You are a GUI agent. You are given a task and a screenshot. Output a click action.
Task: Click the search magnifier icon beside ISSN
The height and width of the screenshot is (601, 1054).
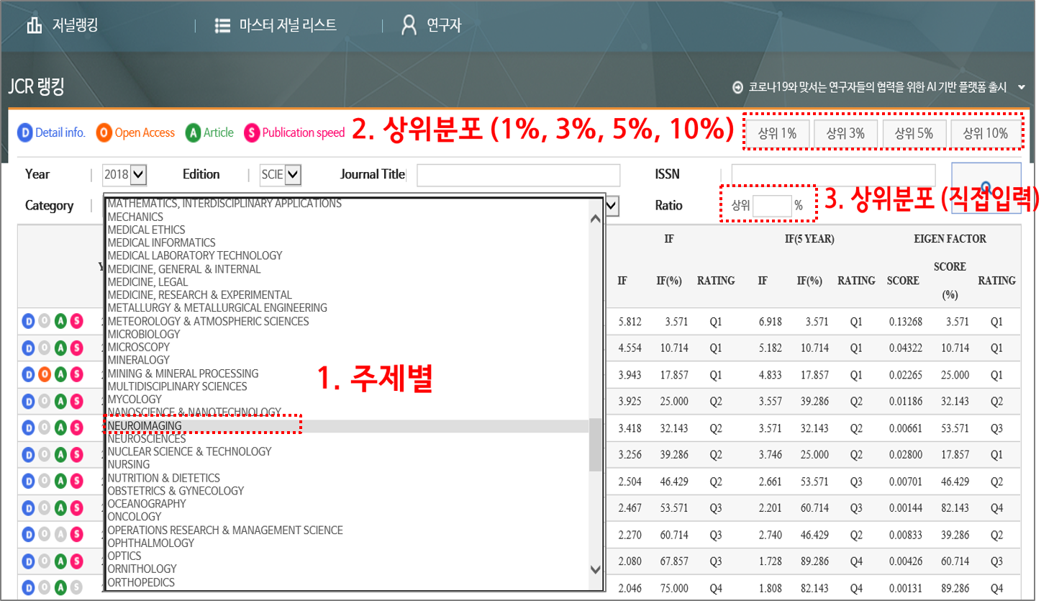(986, 186)
